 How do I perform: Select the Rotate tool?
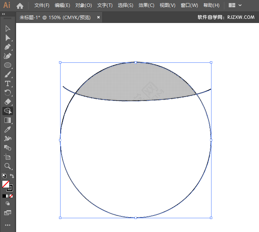(x=8, y=93)
